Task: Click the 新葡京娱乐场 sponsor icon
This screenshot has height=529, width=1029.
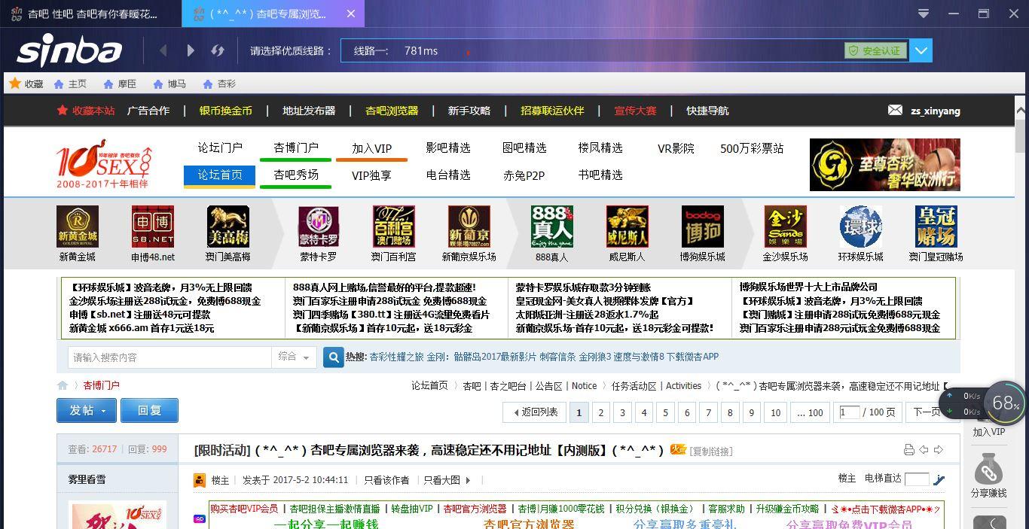Action: click(469, 226)
